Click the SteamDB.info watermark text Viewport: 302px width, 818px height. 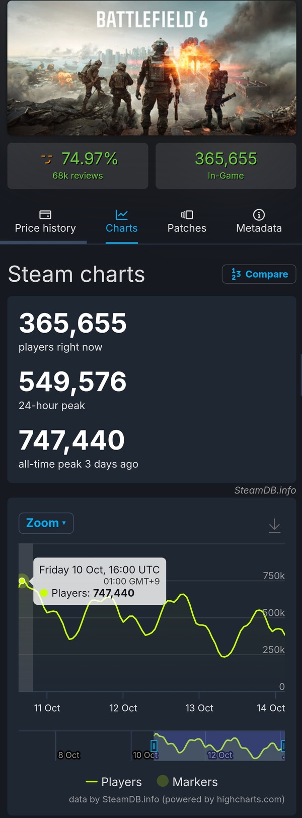click(265, 490)
